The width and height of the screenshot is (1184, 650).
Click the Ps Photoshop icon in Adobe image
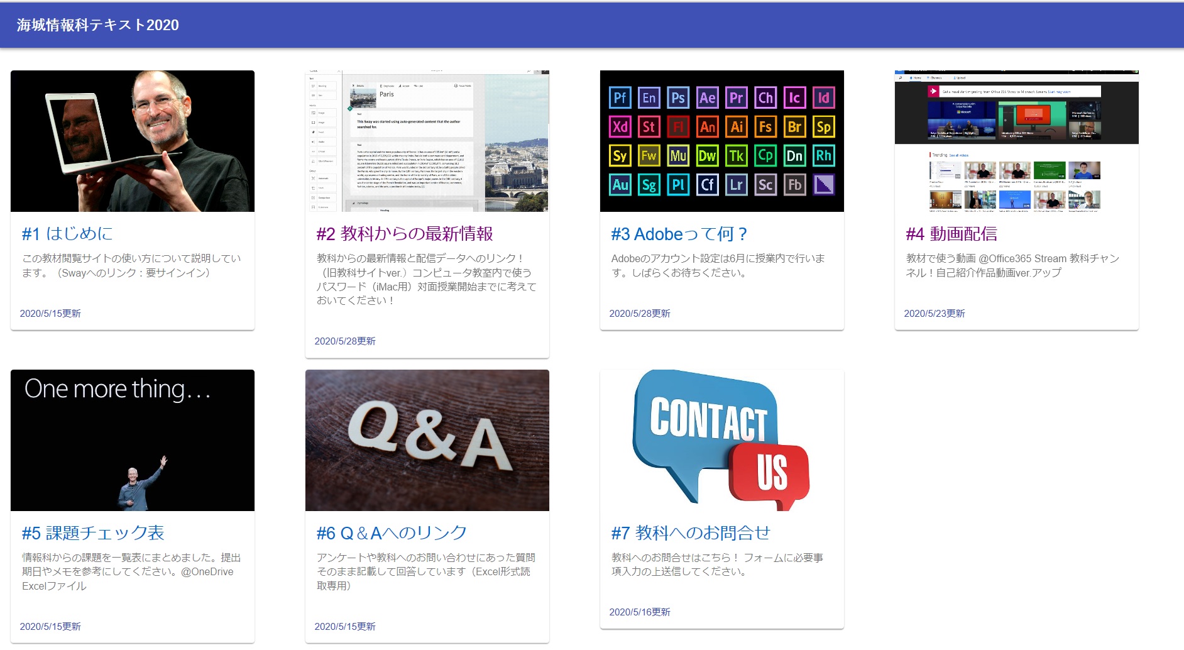678,97
